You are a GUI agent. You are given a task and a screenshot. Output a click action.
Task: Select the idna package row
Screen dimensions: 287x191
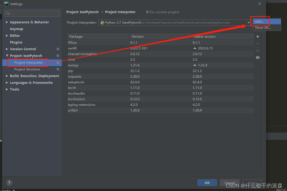161,60
